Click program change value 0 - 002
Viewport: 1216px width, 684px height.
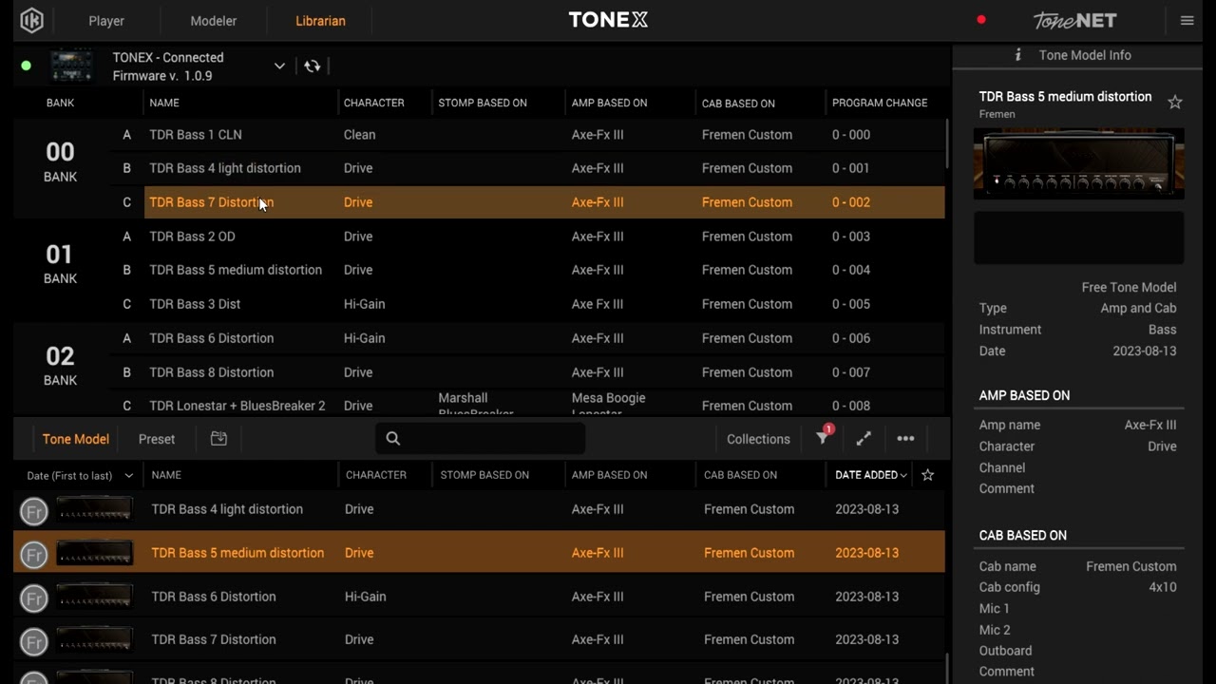pyautogui.click(x=851, y=202)
